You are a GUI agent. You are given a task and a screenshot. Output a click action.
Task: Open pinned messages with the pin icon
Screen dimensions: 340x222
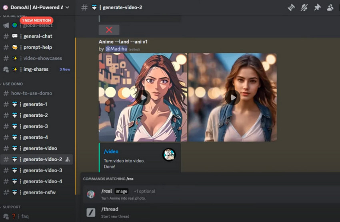tap(317, 7)
